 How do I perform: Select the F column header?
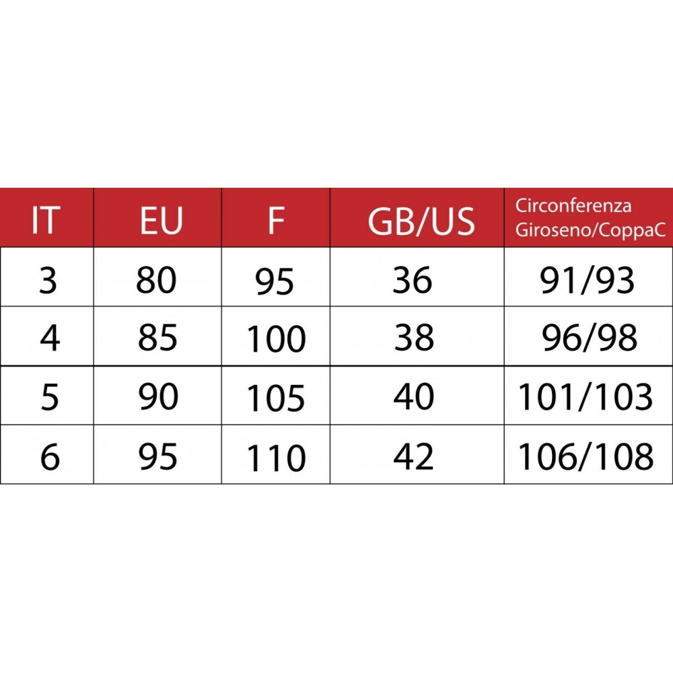click(x=275, y=219)
